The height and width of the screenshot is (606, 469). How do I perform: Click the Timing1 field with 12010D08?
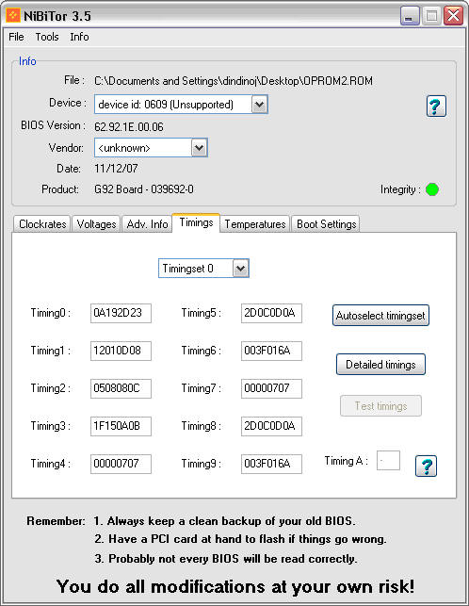pyautogui.click(x=121, y=351)
